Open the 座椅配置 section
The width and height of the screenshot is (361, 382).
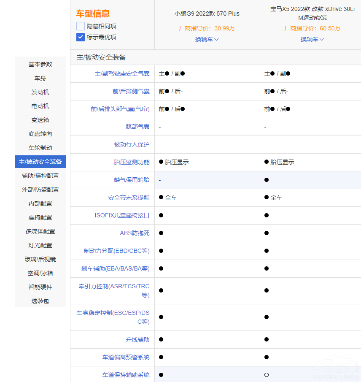pyautogui.click(x=40, y=217)
